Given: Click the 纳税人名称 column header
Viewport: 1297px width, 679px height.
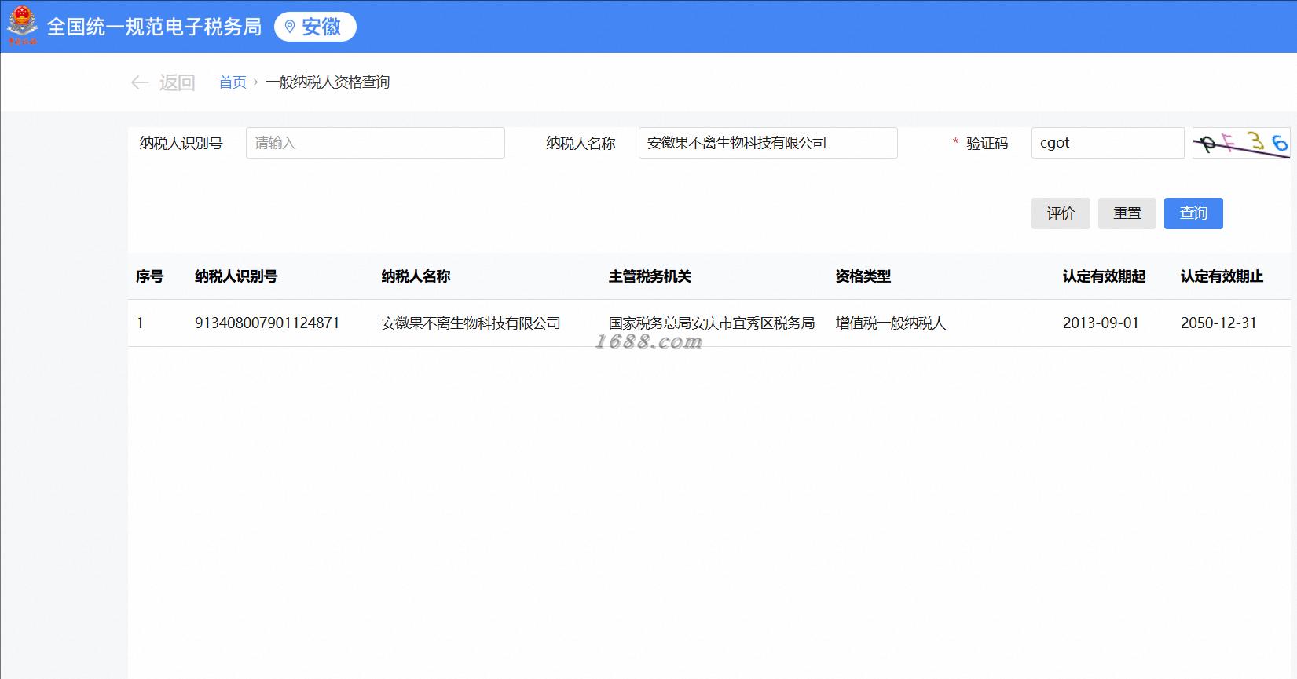Looking at the screenshot, I should (x=416, y=276).
